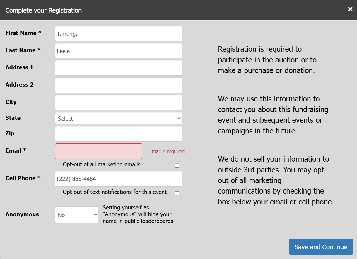Enable opt-out of text notifications checkbox
This screenshot has height=259, width=357.
pyautogui.click(x=177, y=193)
